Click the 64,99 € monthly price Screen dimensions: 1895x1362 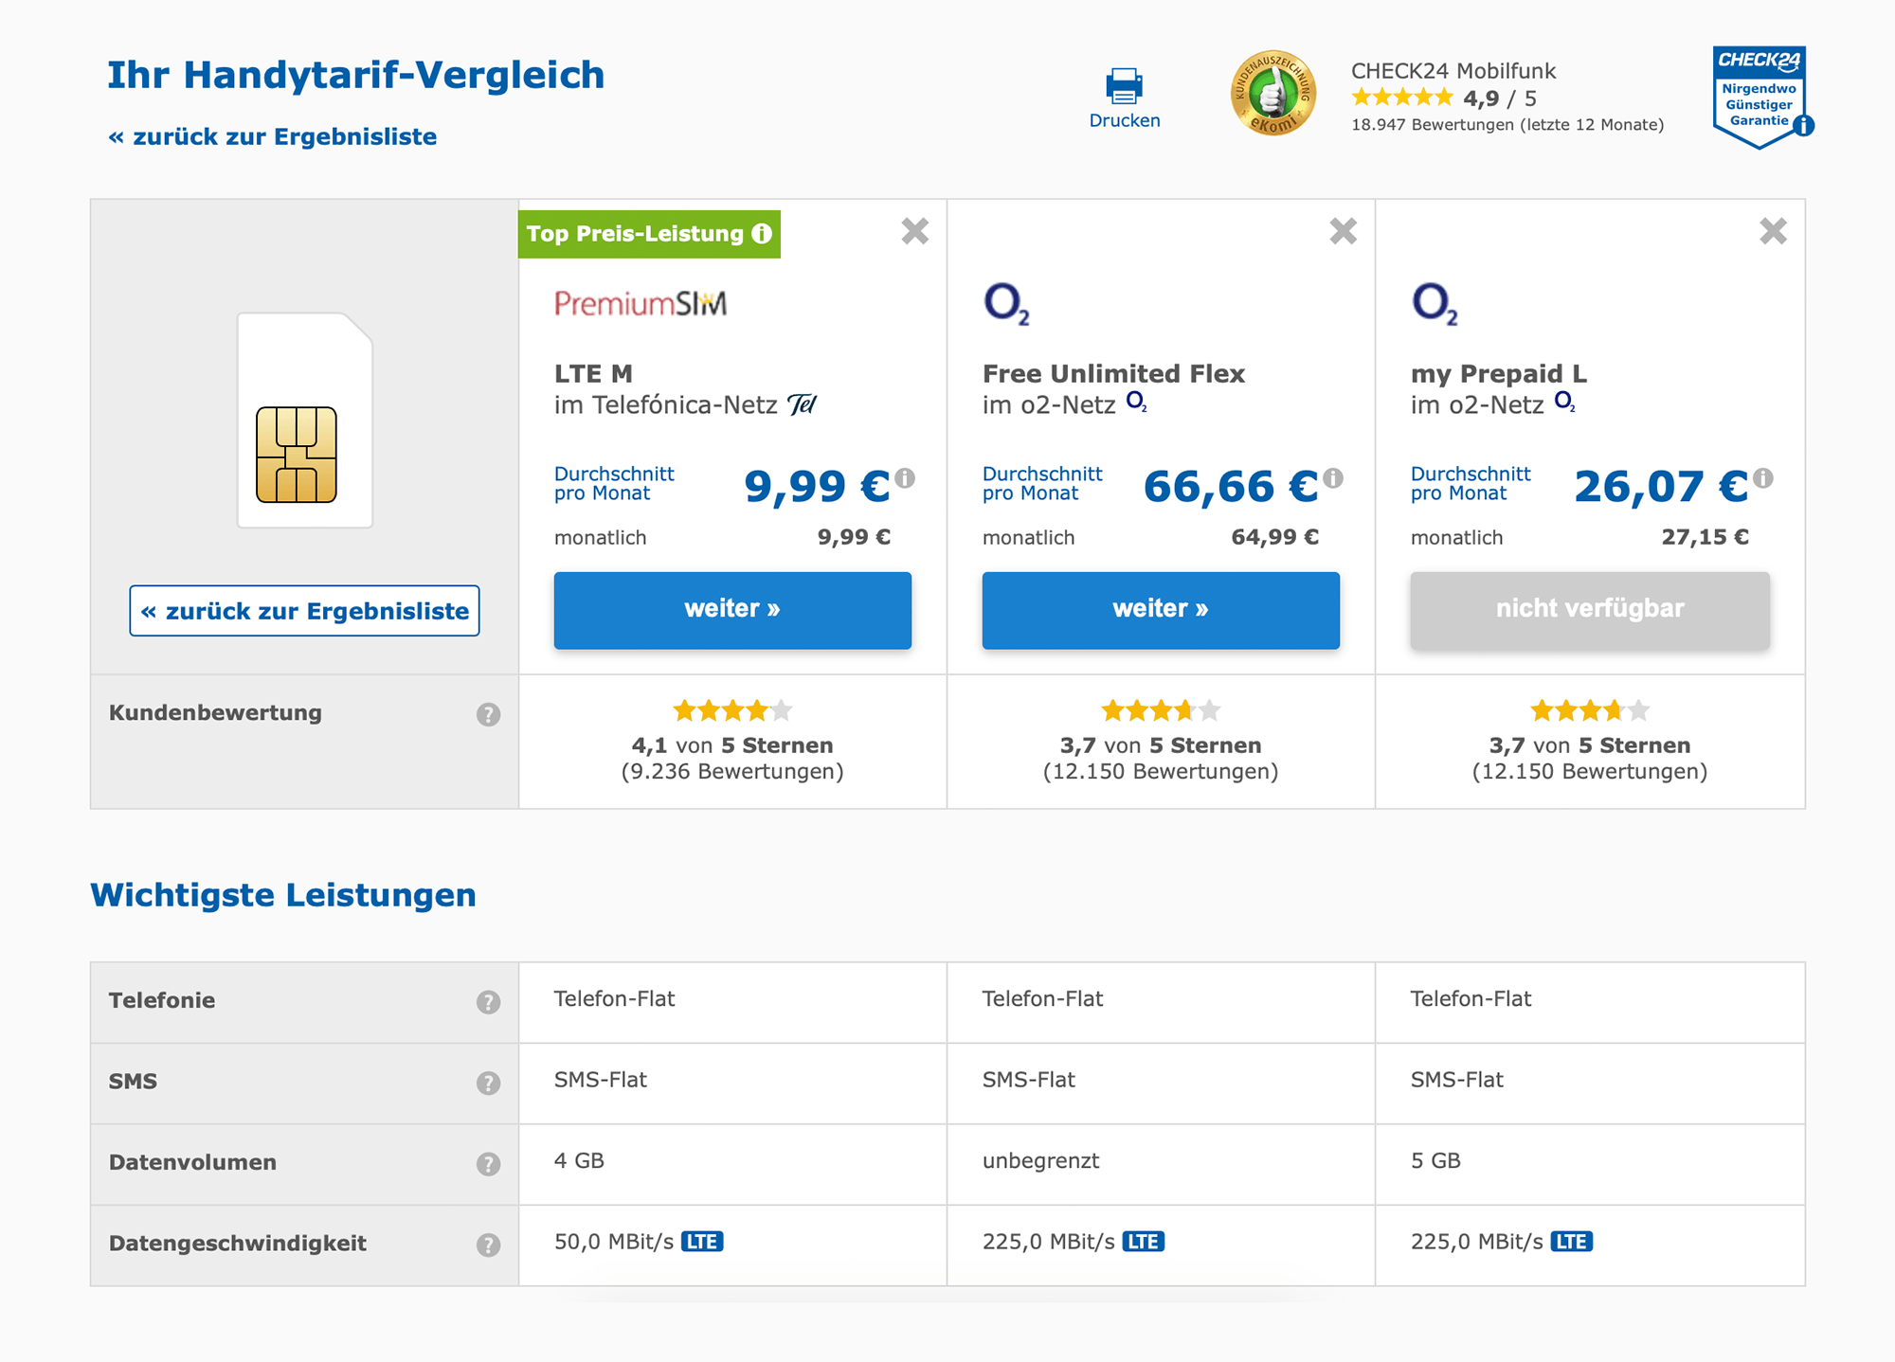pyautogui.click(x=1274, y=537)
